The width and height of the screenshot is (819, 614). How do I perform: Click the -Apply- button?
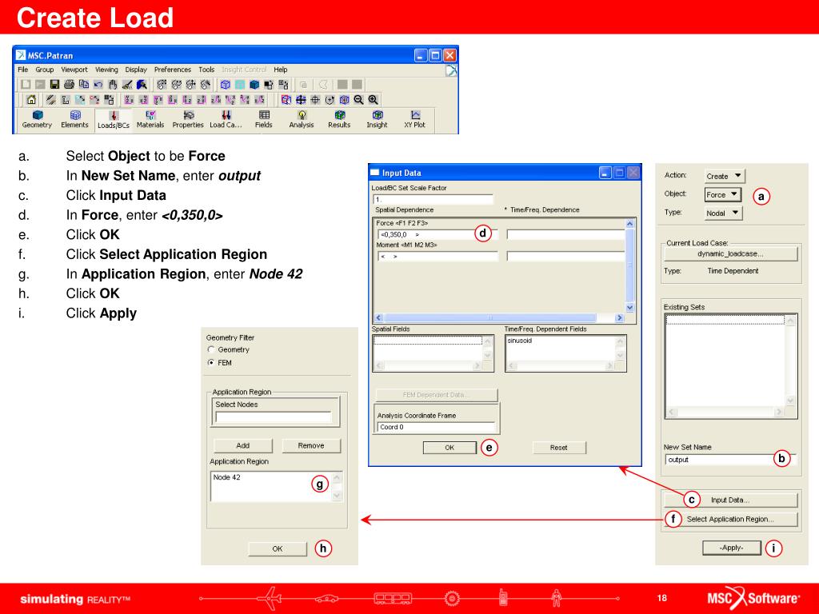[731, 548]
